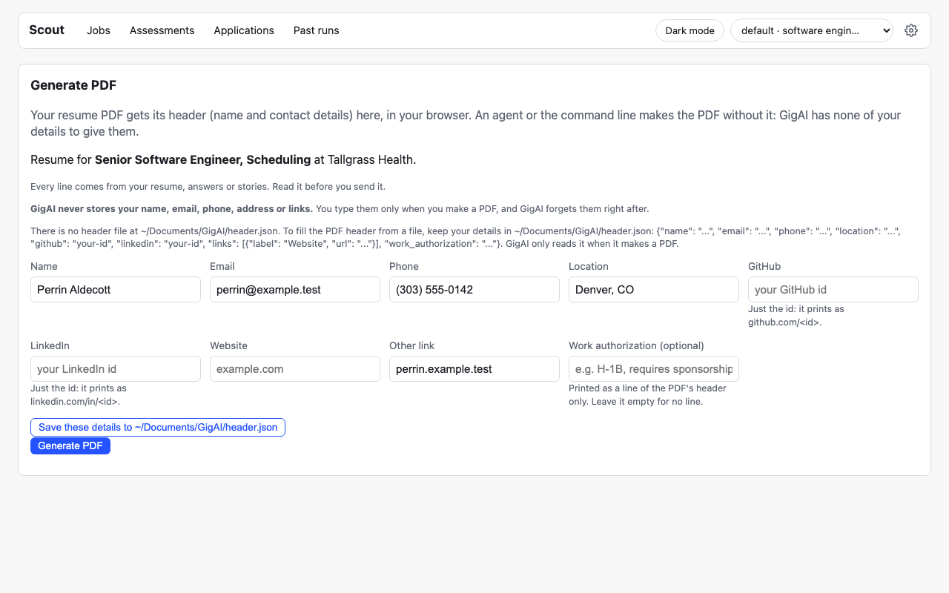Edit the Other link field
This screenshot has width=949, height=593.
pyautogui.click(x=474, y=369)
